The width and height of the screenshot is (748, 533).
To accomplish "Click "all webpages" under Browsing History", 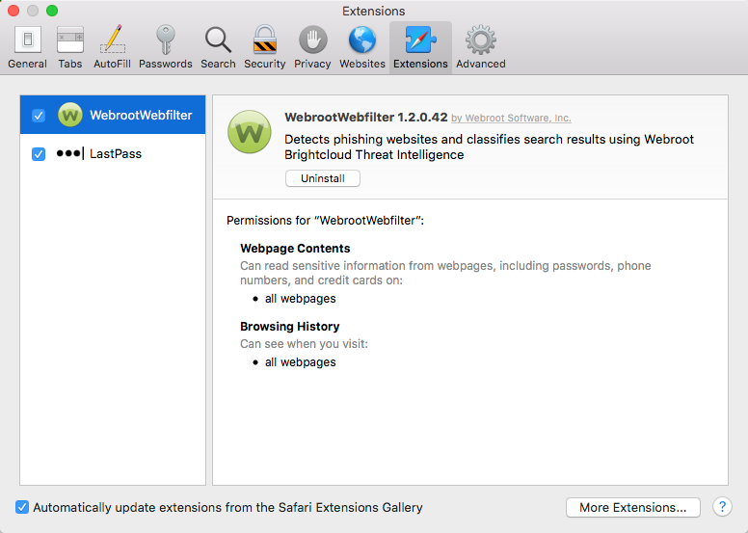I will pyautogui.click(x=300, y=362).
